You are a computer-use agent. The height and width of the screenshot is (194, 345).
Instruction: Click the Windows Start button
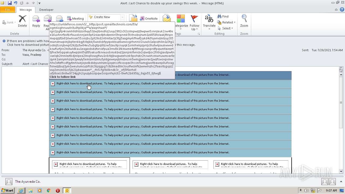coord(7,190)
